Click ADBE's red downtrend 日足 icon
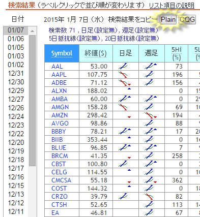The image size is (200, 217). point(123,82)
